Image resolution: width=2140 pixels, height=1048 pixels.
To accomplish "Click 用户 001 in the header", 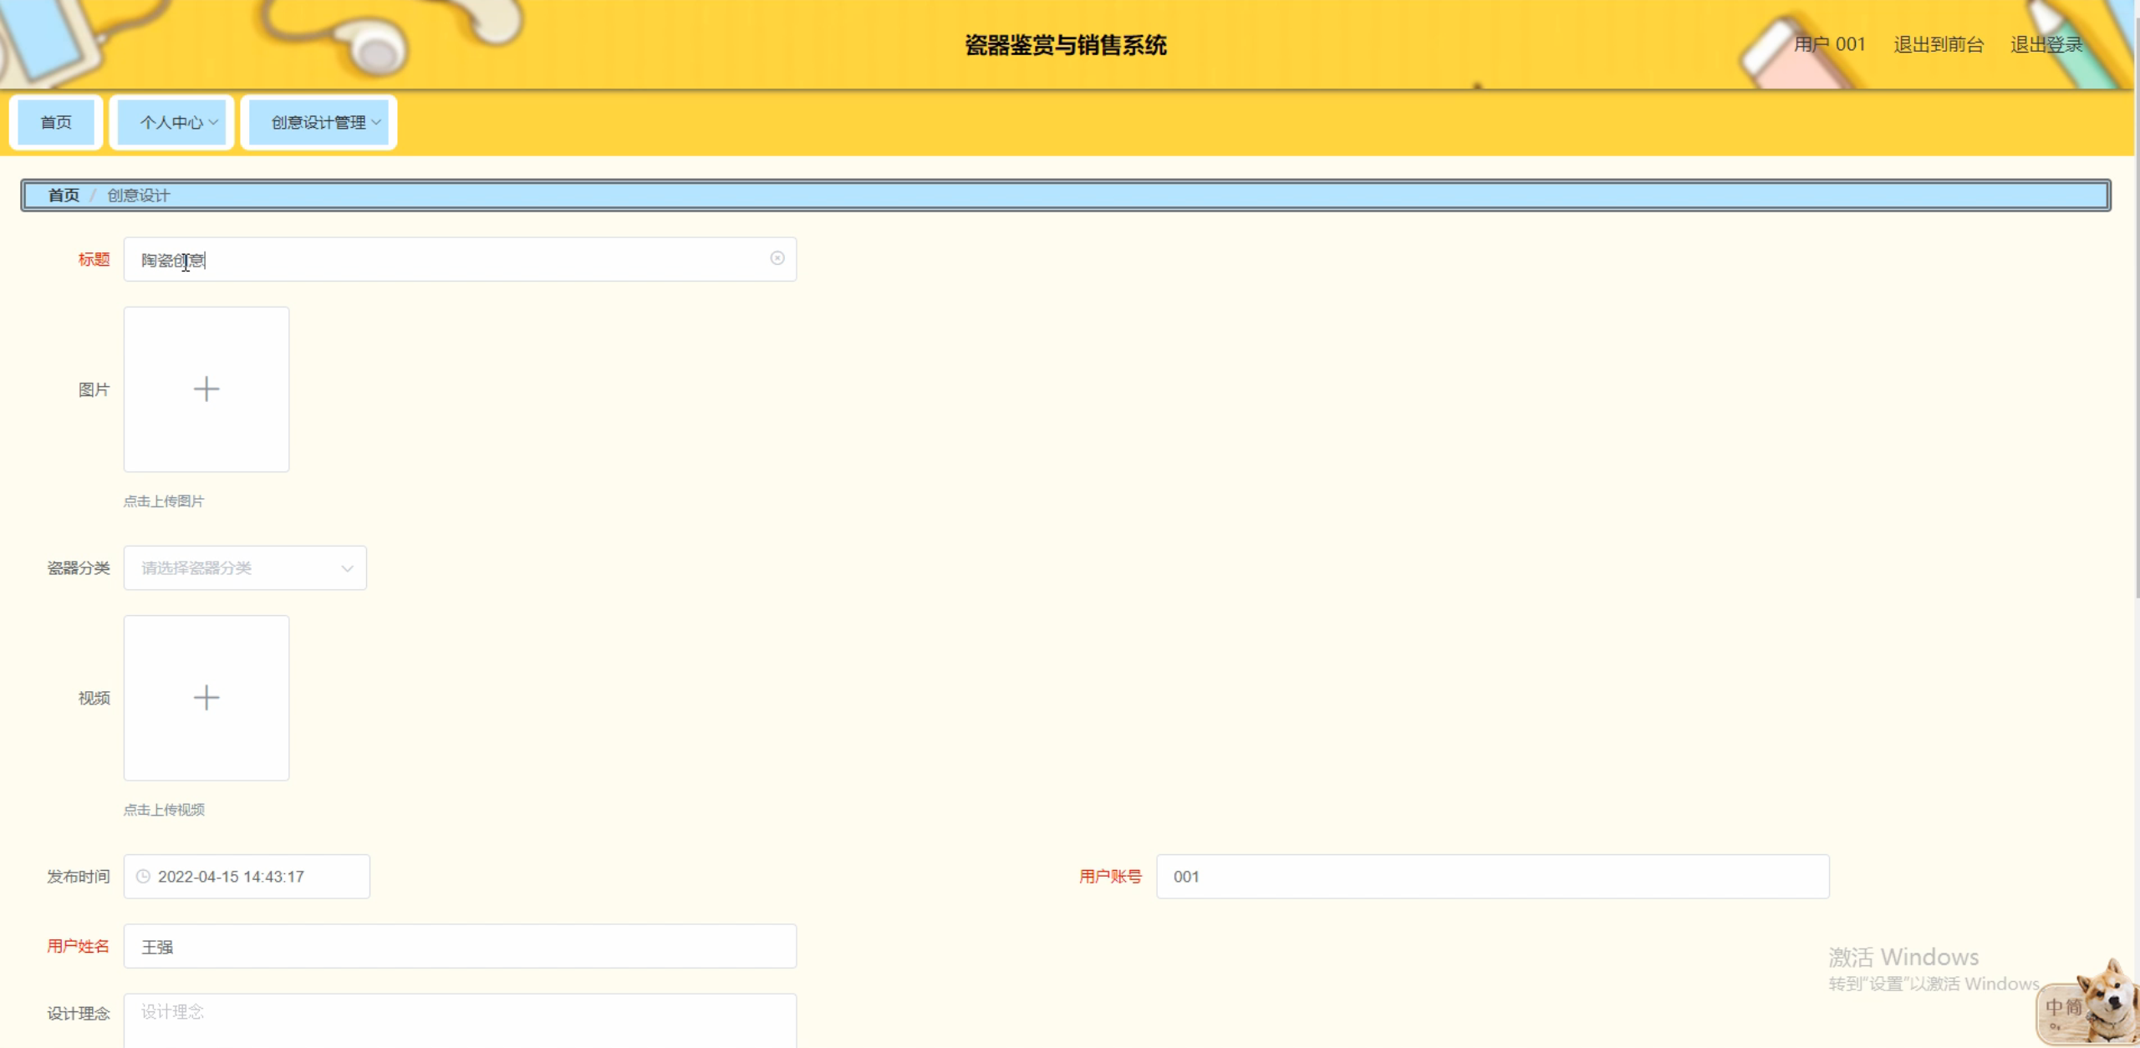I will click(x=1829, y=44).
